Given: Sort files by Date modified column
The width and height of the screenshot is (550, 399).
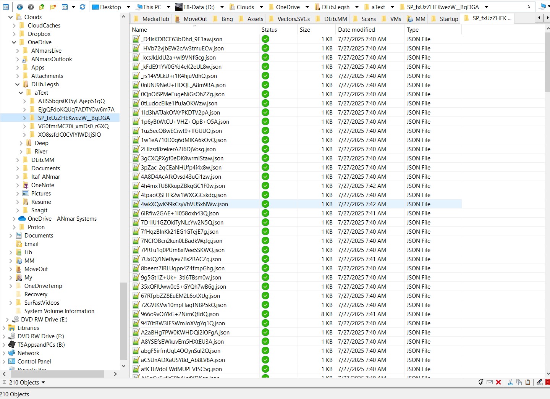Looking at the screenshot, I should point(356,29).
